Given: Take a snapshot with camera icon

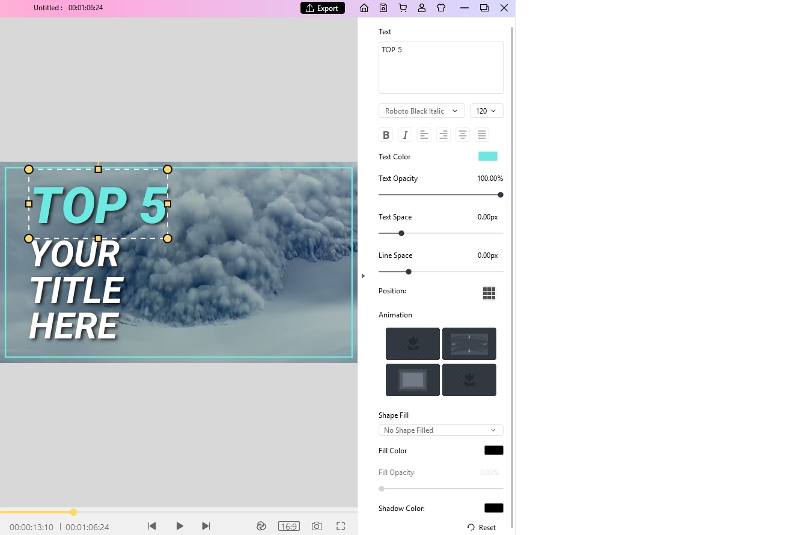Looking at the screenshot, I should [317, 526].
